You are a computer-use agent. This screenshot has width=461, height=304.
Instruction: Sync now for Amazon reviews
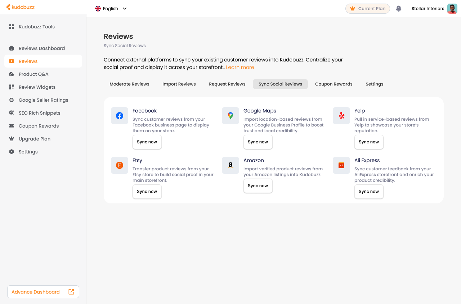click(x=258, y=186)
